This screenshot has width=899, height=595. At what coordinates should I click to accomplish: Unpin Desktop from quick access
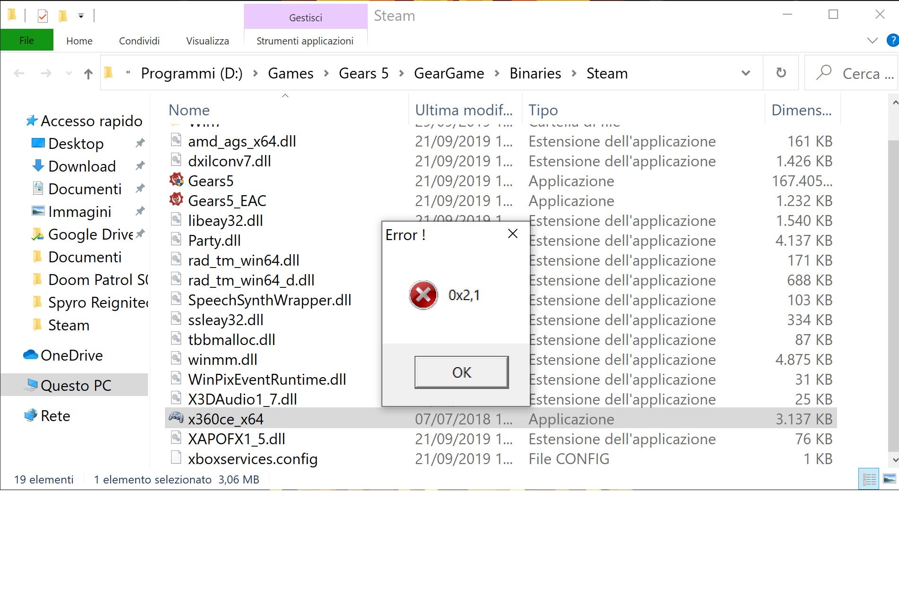coord(140,143)
